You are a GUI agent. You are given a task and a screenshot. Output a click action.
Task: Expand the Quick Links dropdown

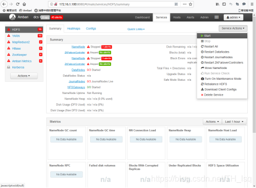[136, 29]
